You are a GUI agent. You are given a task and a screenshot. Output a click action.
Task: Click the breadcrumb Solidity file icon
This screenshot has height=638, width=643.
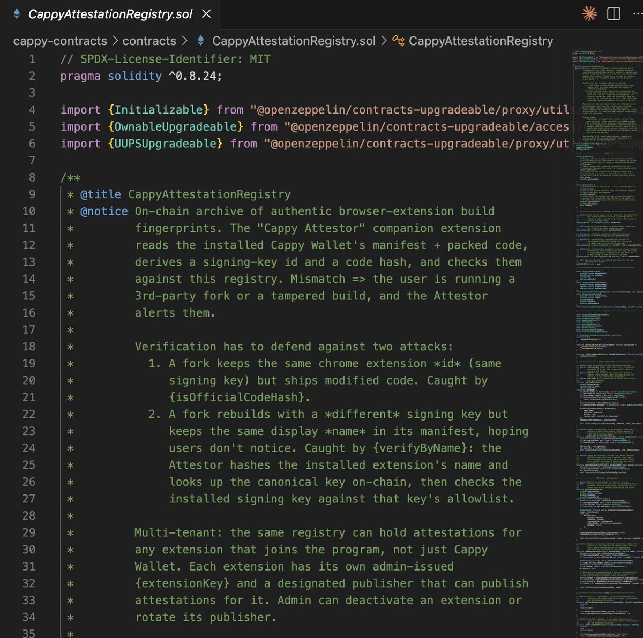click(x=201, y=41)
